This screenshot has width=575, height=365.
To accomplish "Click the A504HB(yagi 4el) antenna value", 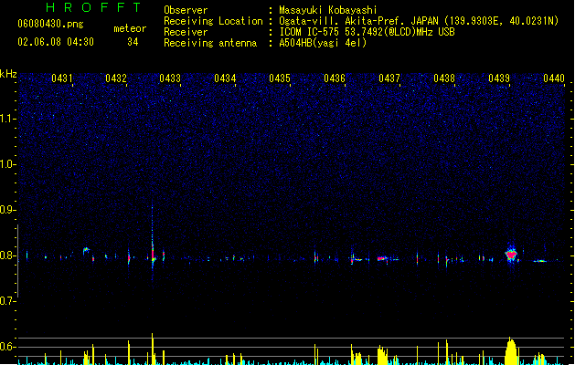I will pyautogui.click(x=323, y=43).
